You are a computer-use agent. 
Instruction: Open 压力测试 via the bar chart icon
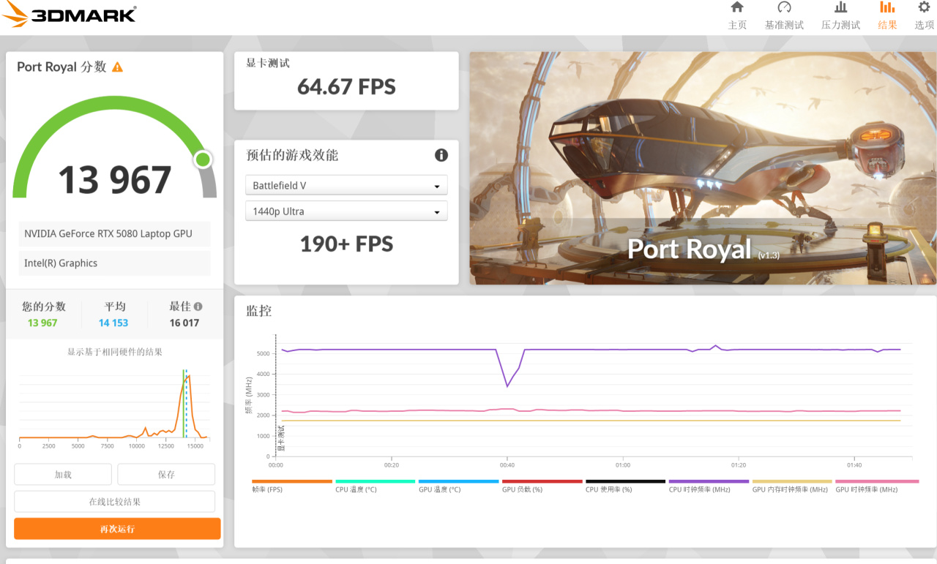pos(840,7)
